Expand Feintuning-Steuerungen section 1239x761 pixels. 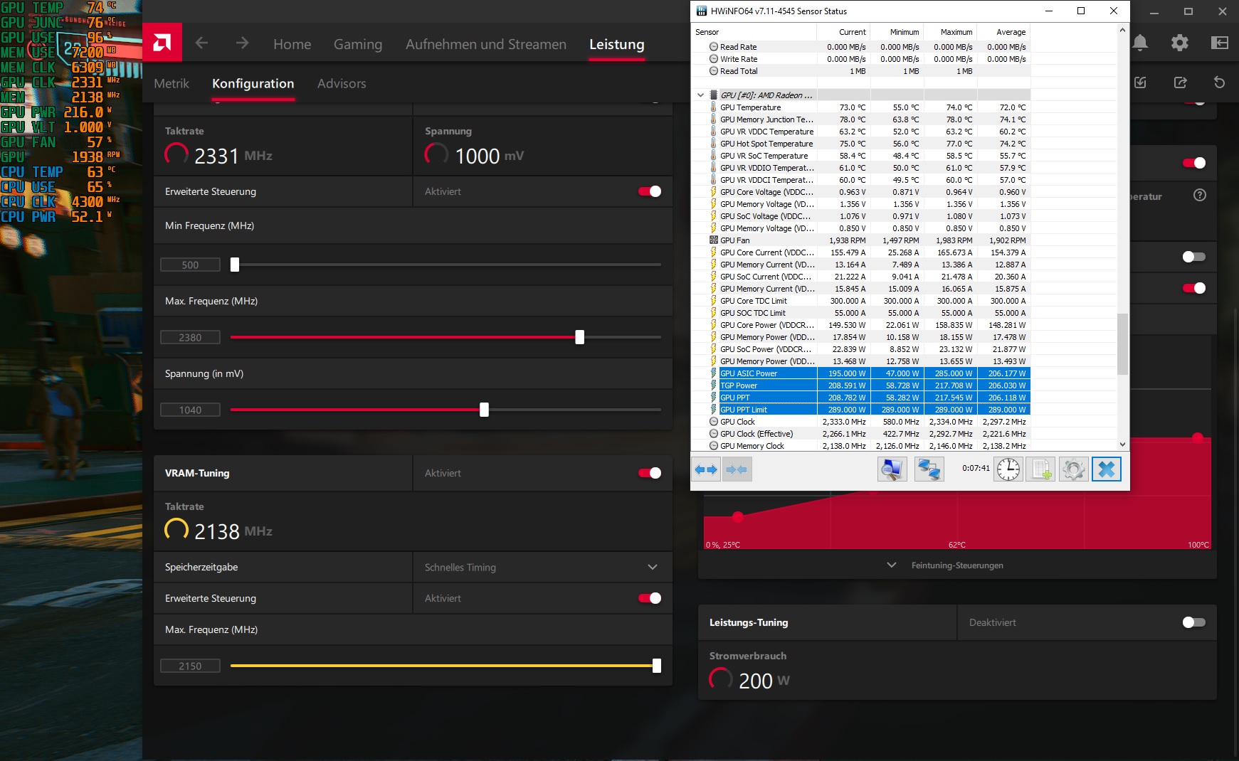[957, 565]
